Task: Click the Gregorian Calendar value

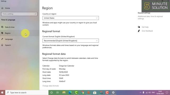Action: [x=67, y=66]
